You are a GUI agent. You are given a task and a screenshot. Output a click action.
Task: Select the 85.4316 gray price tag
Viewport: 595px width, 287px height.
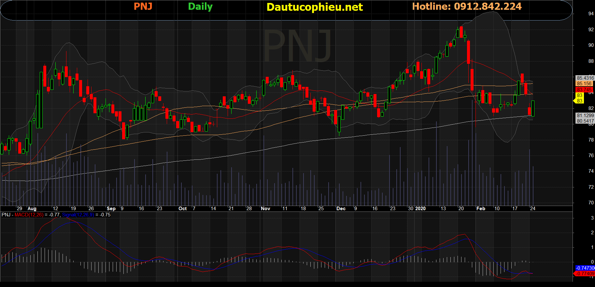tap(585, 78)
